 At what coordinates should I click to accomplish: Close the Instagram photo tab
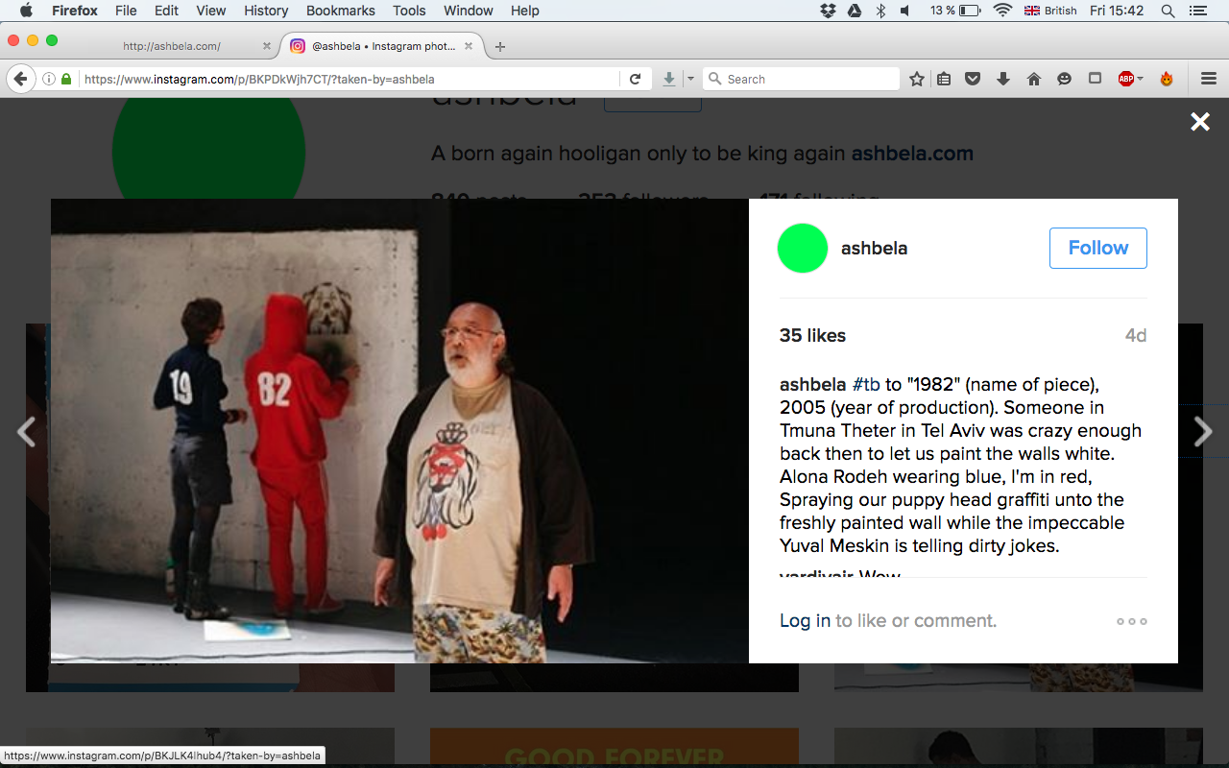pos(469,46)
